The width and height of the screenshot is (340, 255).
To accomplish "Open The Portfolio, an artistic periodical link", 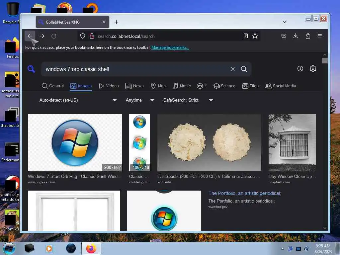I will coord(245,193).
